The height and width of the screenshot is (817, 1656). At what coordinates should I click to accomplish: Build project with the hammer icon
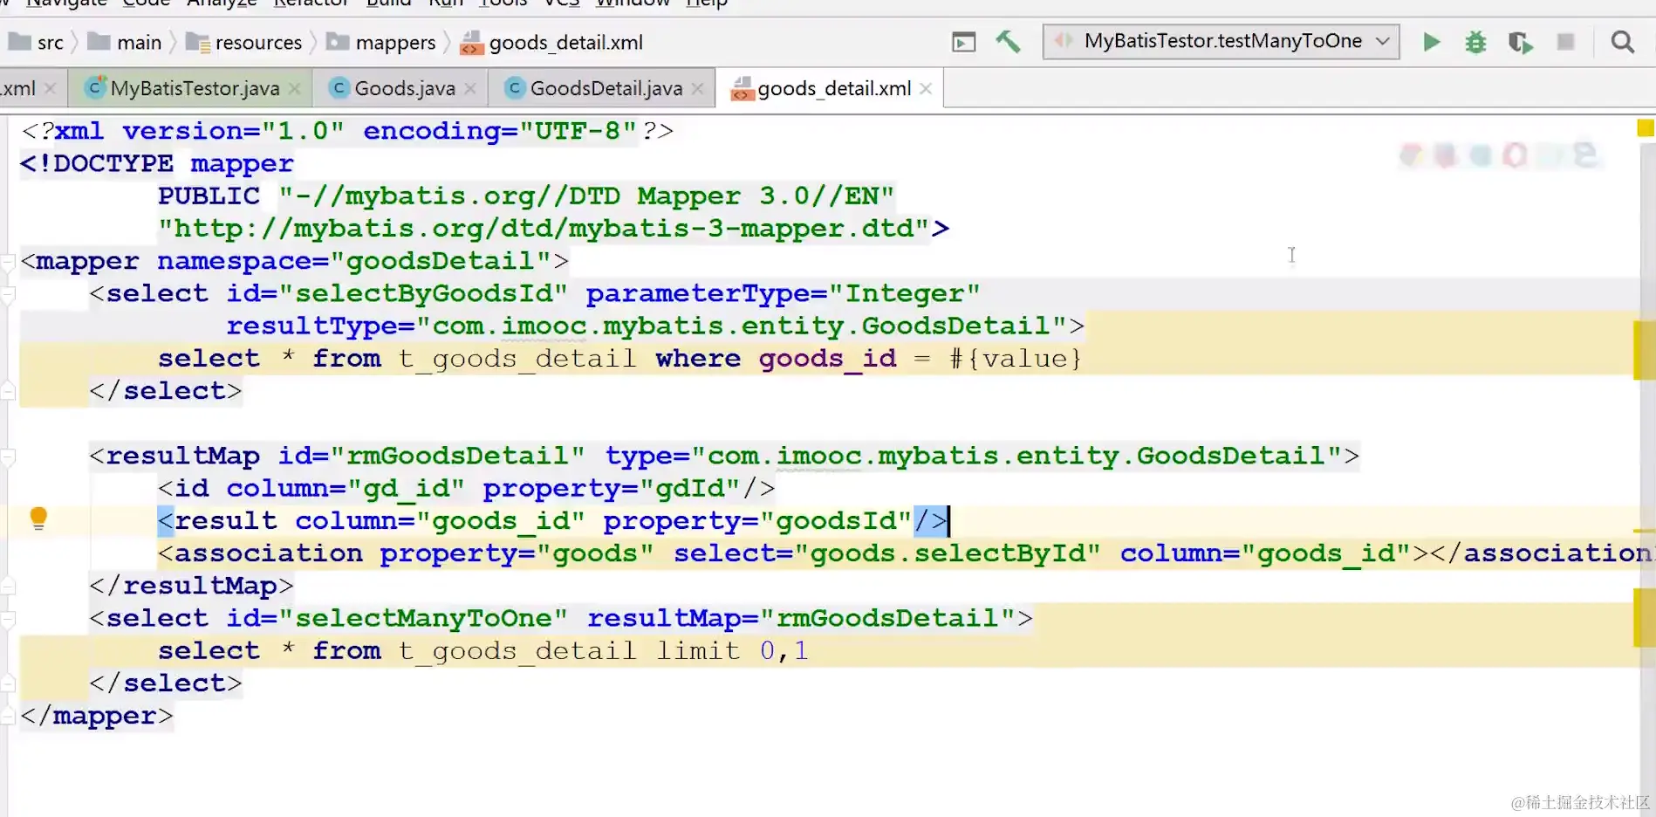pyautogui.click(x=1008, y=41)
